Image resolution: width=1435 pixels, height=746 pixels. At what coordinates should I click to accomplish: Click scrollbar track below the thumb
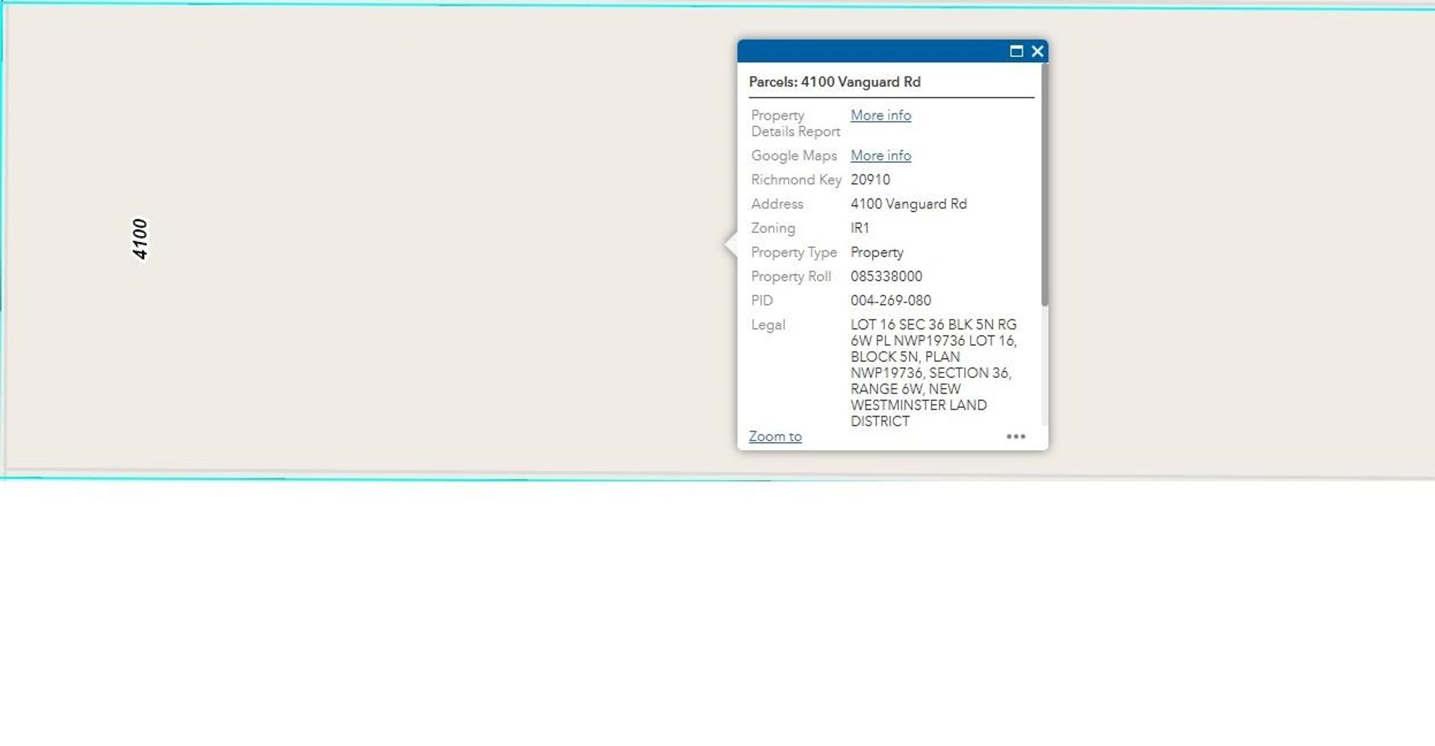1044,366
